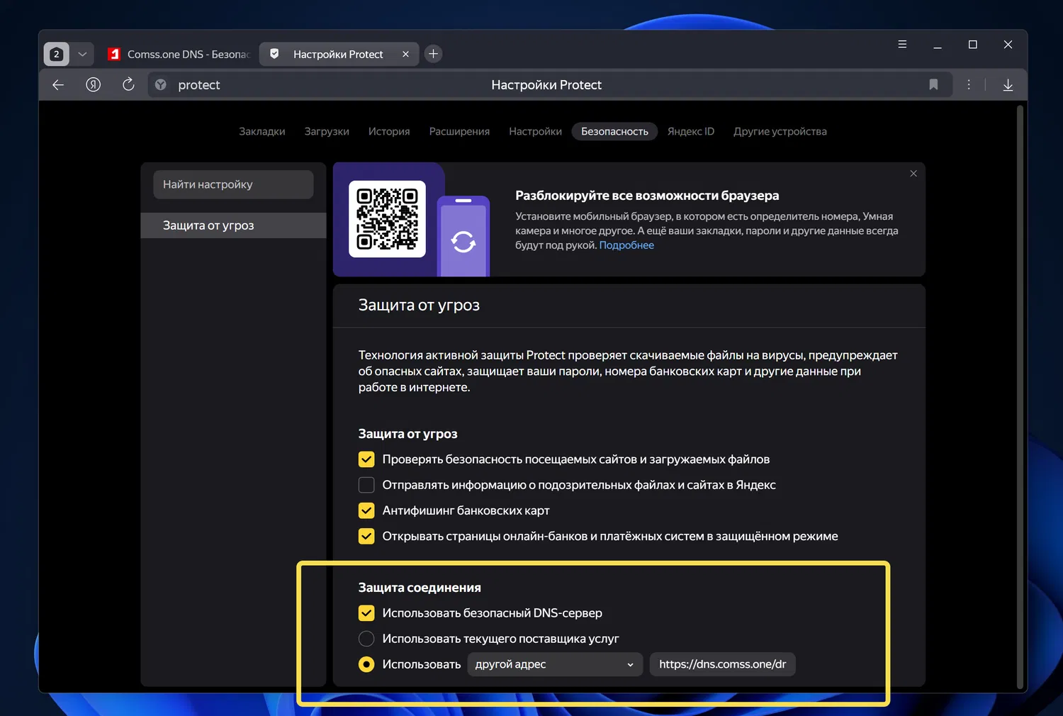This screenshot has height=716, width=1063.
Task: Enable sending suspicious file info to Яндекс
Action: (x=366, y=485)
